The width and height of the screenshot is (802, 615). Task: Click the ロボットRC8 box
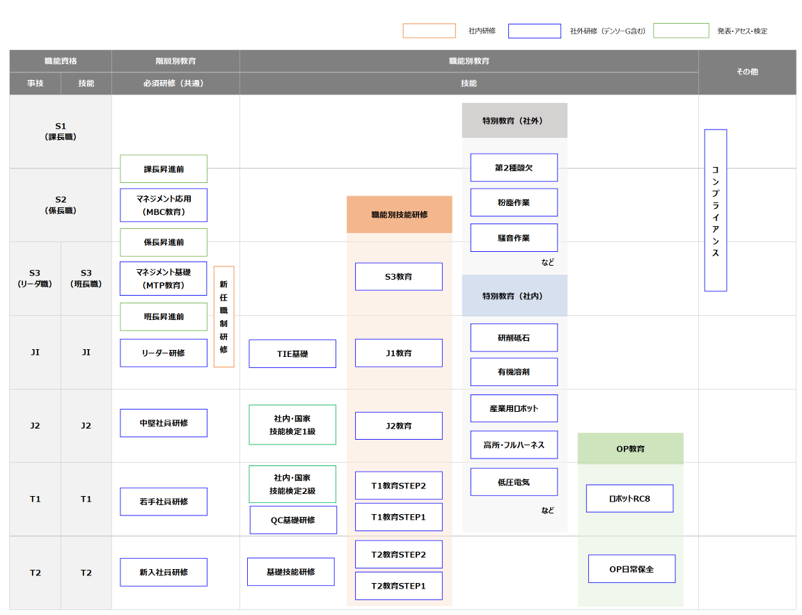tap(629, 499)
